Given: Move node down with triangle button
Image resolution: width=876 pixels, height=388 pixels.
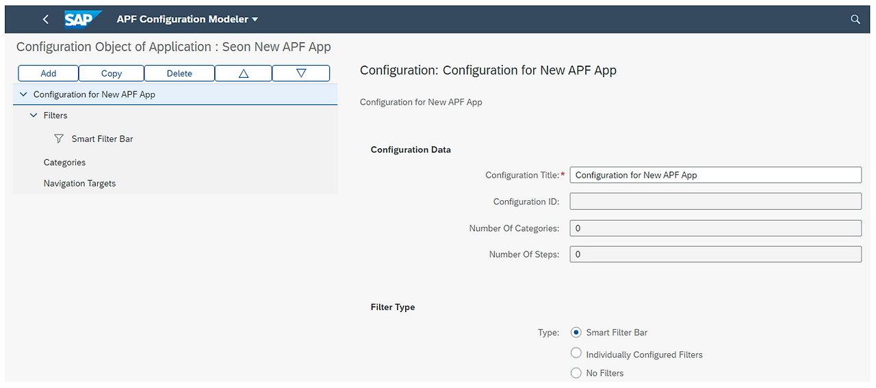Looking at the screenshot, I should tap(301, 73).
